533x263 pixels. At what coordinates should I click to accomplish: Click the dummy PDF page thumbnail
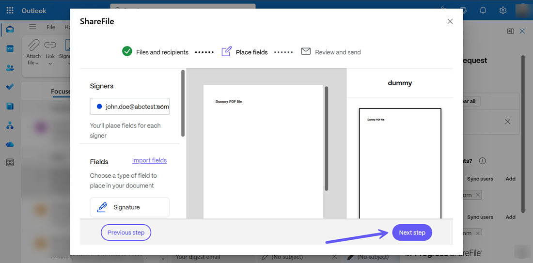click(400, 163)
